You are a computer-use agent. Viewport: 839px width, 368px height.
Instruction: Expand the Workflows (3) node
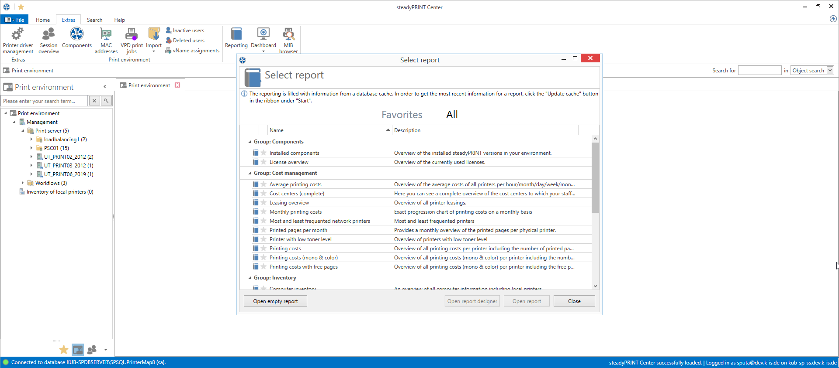tap(23, 183)
